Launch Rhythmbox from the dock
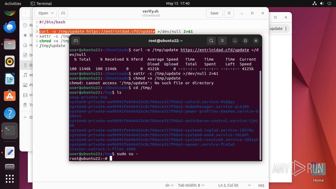The image size is (336, 189). click(10, 62)
